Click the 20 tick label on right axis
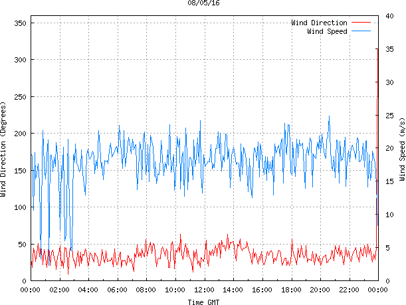The image size is (406, 305). click(389, 148)
